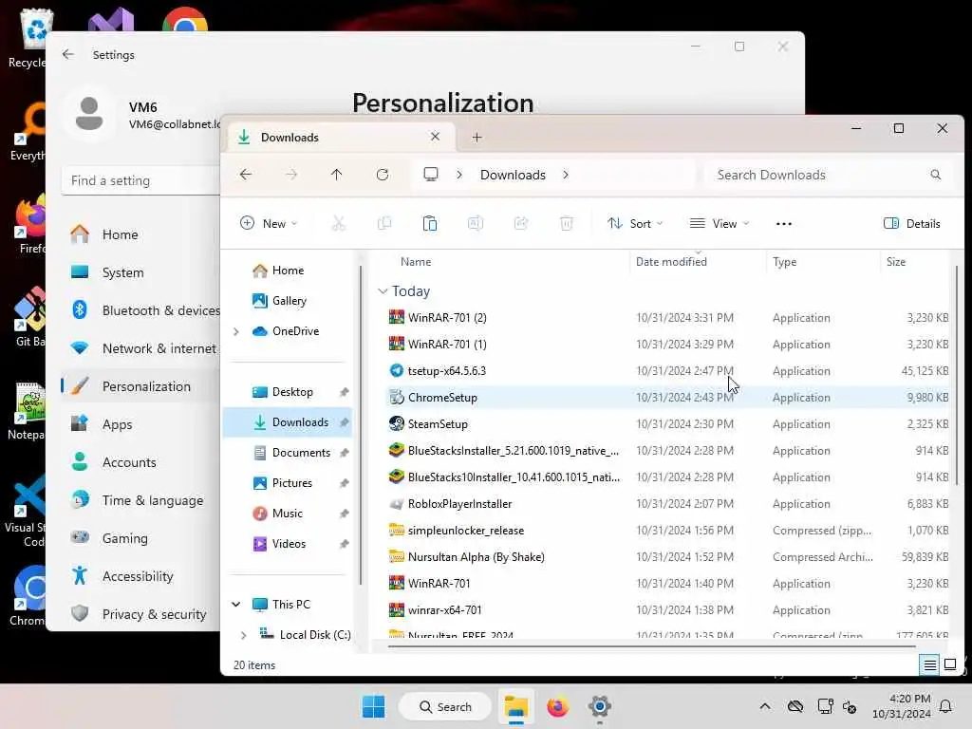Add a new Explorer tab
Viewport: 972px width, 729px height.
coord(477,137)
